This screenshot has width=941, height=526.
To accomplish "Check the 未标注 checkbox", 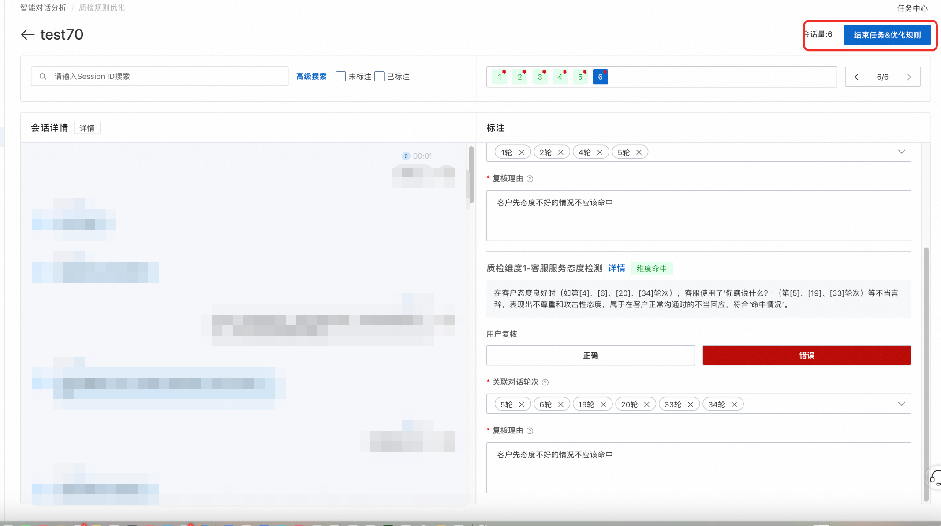I will coord(340,77).
